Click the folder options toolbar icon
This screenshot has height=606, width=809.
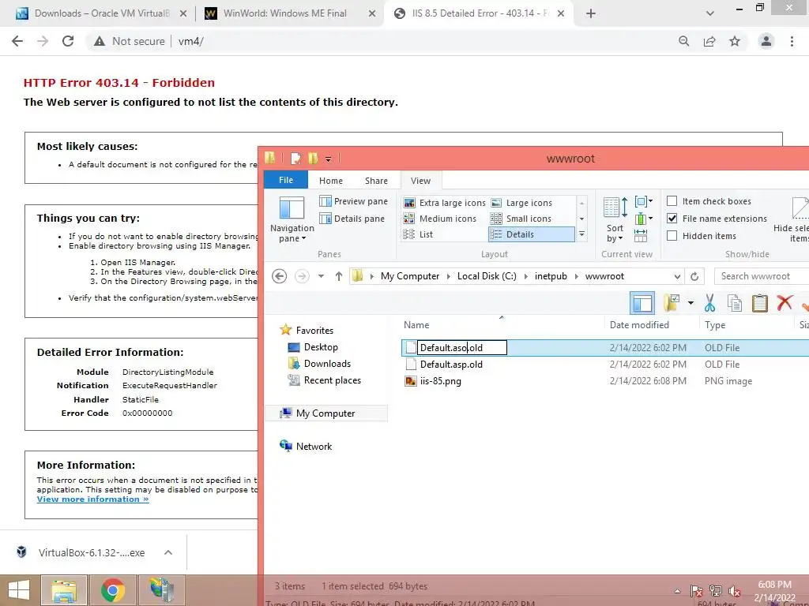(x=672, y=303)
